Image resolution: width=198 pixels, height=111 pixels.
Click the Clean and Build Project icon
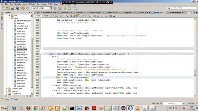pos(60,8)
